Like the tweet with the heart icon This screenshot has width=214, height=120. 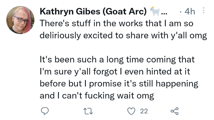click(x=131, y=111)
